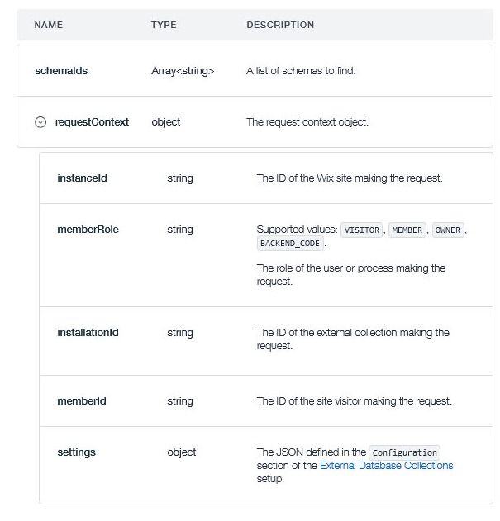Click the NAME column header
Viewport: 500px width, 521px height.
point(49,26)
